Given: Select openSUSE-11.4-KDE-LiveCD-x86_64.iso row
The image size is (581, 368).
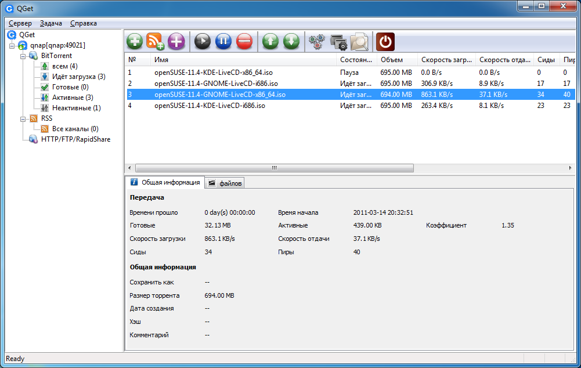Looking at the screenshot, I should click(x=351, y=73).
